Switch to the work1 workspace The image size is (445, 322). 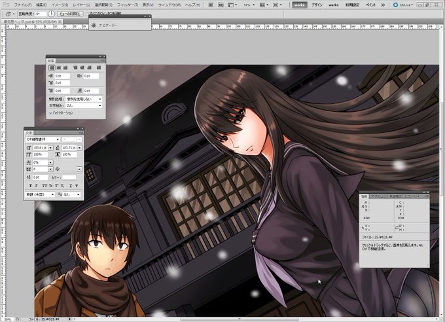click(x=334, y=5)
